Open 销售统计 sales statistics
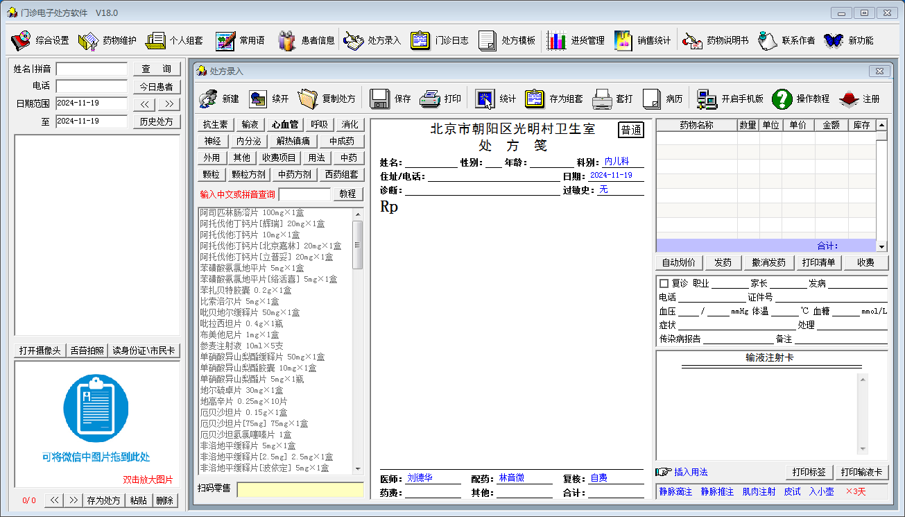The image size is (905, 517). point(623,40)
